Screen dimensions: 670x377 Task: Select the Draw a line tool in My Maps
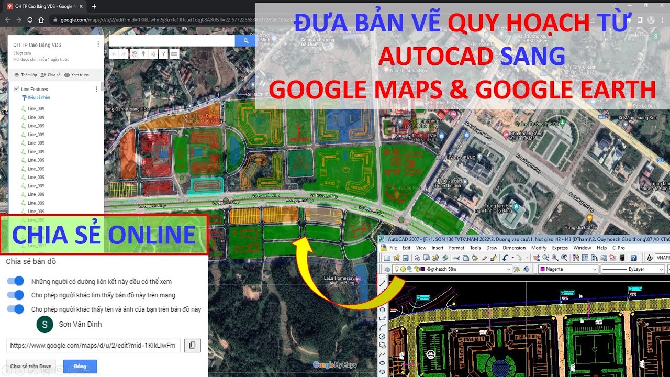(153, 54)
